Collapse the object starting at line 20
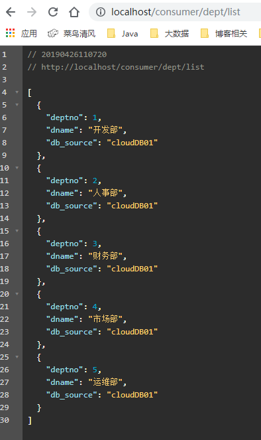This screenshot has height=440, width=261. coord(17,294)
